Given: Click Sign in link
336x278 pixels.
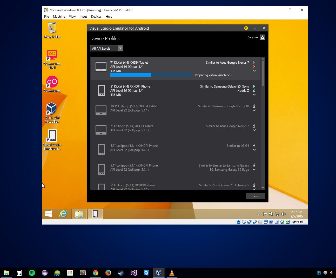Looking at the screenshot, I should 253,37.
